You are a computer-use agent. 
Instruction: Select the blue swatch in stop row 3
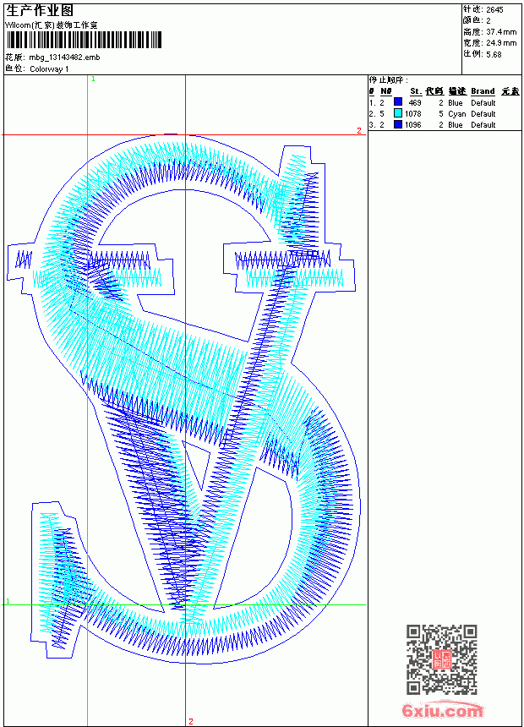pyautogui.click(x=398, y=124)
